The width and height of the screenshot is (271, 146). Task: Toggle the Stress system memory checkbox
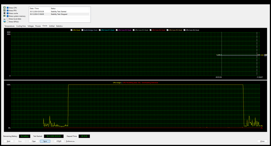(8, 16)
